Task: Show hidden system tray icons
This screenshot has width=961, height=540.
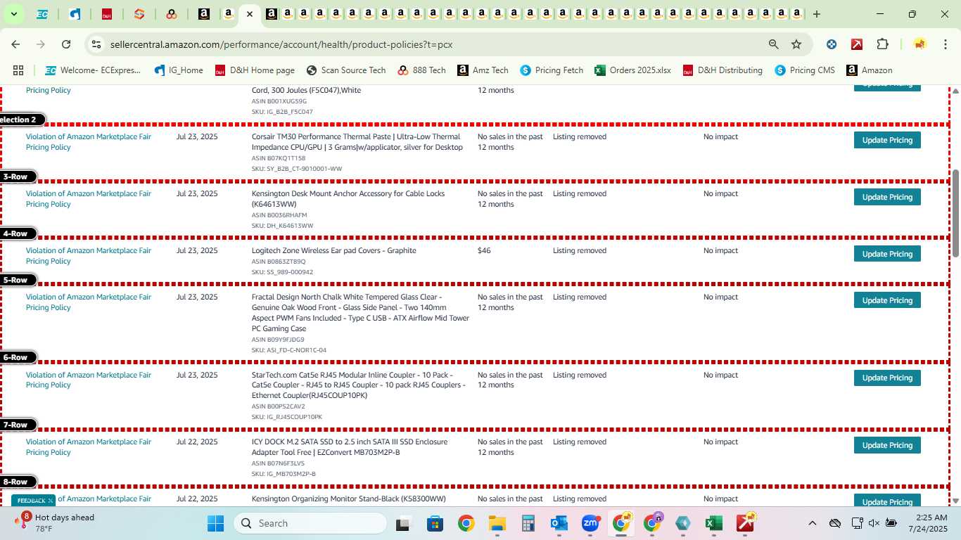Action: (x=812, y=523)
